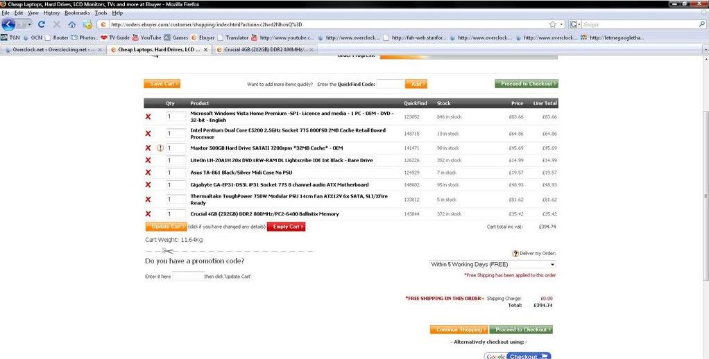Image resolution: width=709 pixels, height=359 pixels.
Task: Open the Ebuyer bookmark
Action: [203, 37]
